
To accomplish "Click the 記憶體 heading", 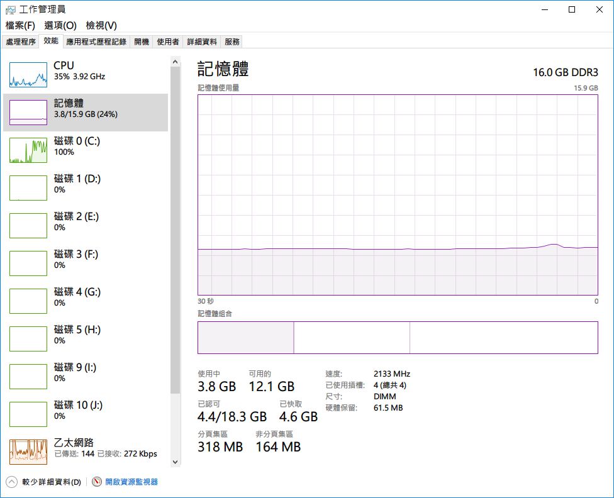I will point(223,69).
